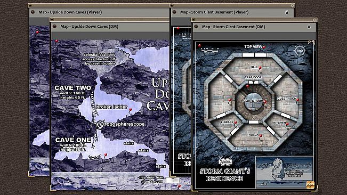Click pin in Upside Down Caves (Player) window
This screenshot has height=195, width=347.
coord(37,32)
